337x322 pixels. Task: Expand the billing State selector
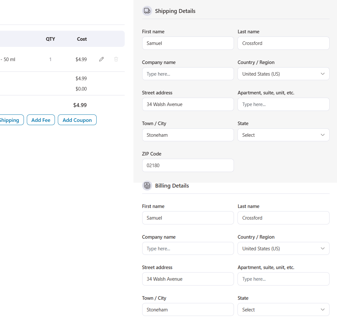click(283, 309)
